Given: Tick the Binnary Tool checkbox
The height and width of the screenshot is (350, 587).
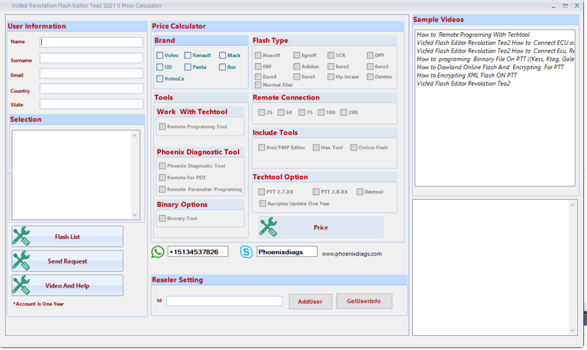Looking at the screenshot, I should point(162,218).
